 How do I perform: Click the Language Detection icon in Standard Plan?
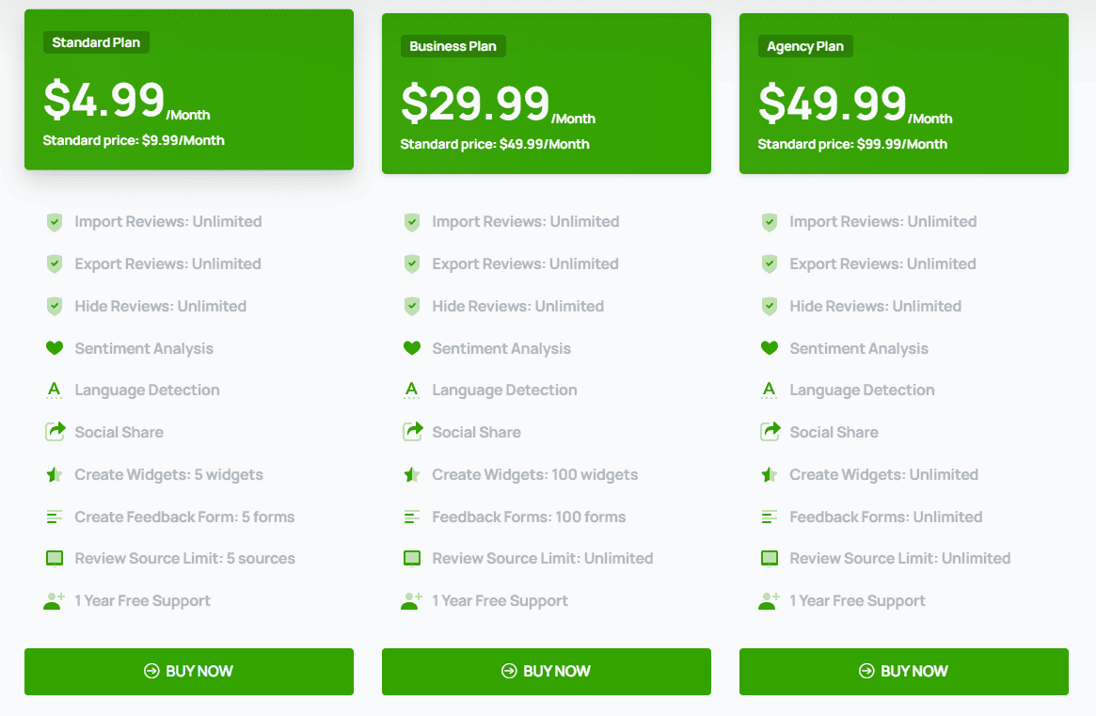point(55,390)
